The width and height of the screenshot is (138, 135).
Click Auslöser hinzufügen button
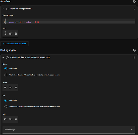pos(15,44)
